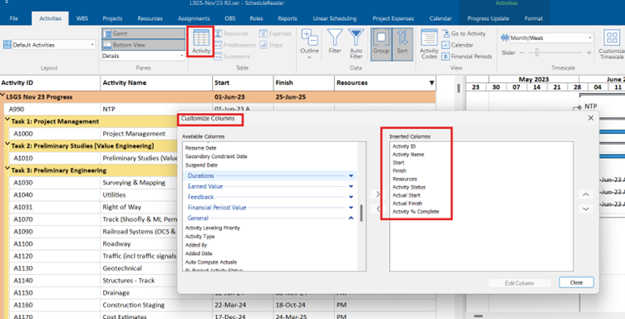Screen dimensions: 625x319
Task: Select Activity Type in Available Columns
Action: [200, 237]
